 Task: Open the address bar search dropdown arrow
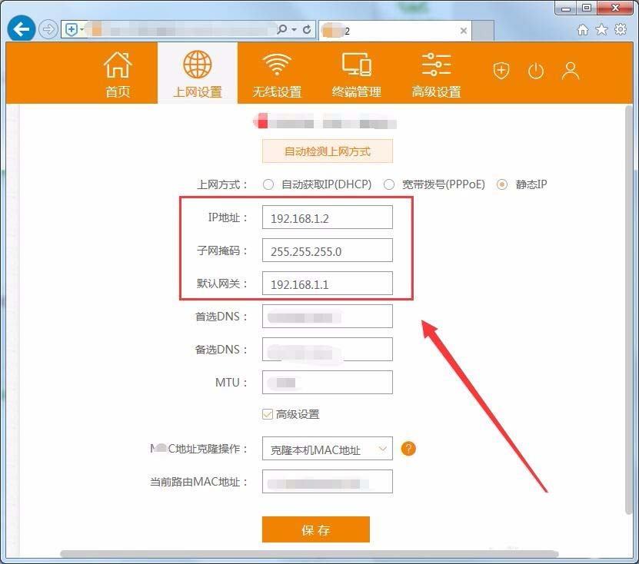point(295,31)
